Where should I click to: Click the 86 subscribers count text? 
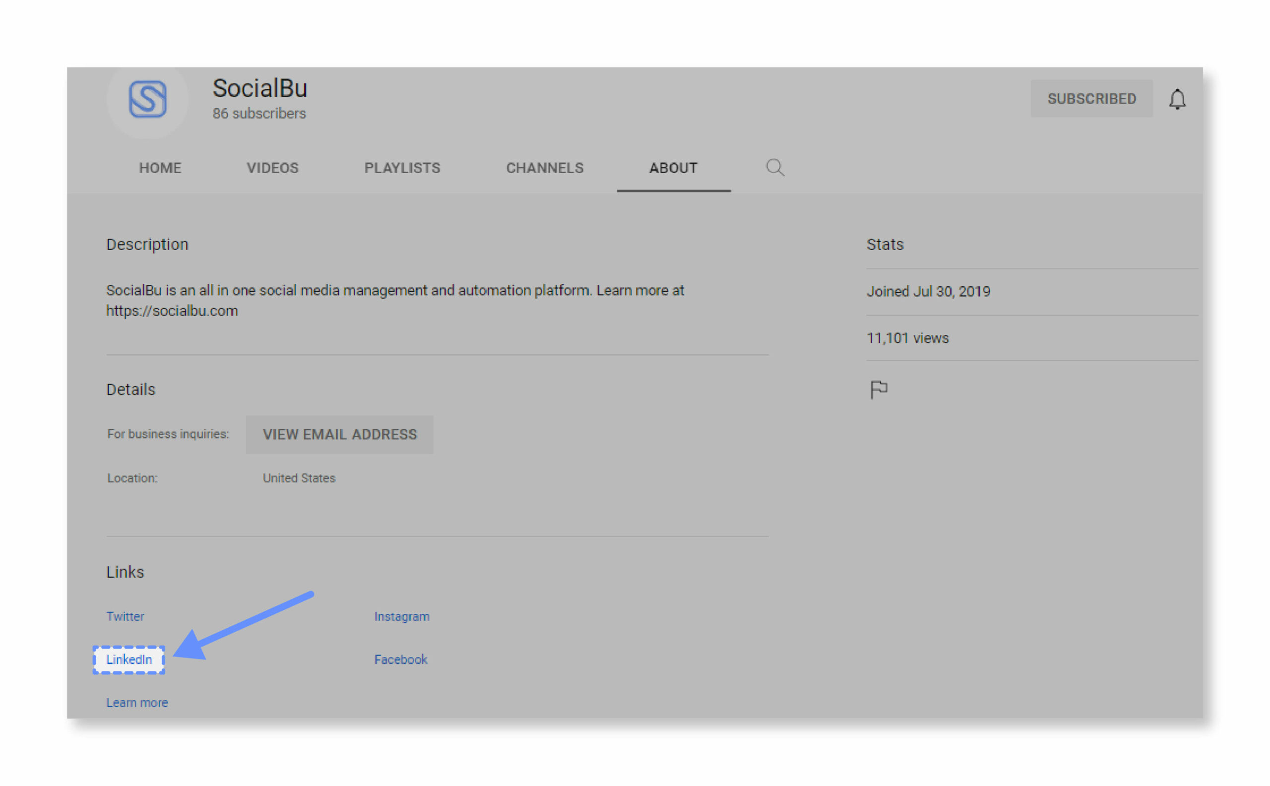259,113
